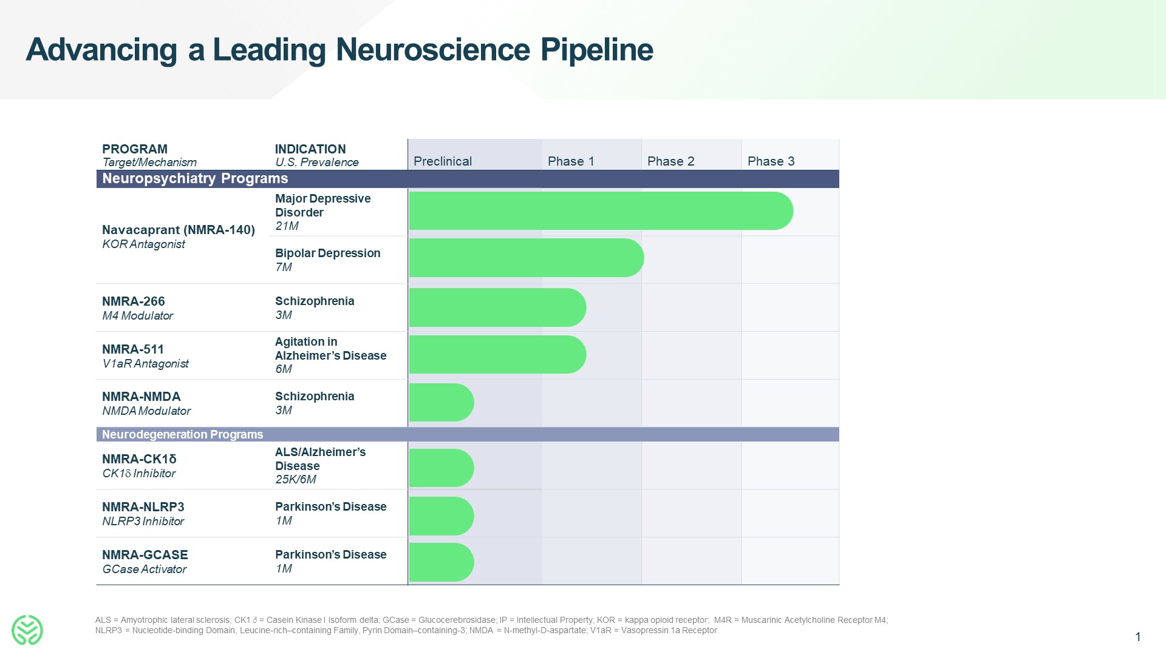
Task: Select the Phase 2 column header
Action: pos(670,161)
